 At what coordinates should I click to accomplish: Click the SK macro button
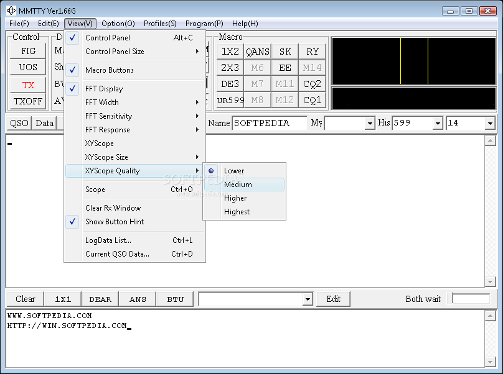coord(285,52)
